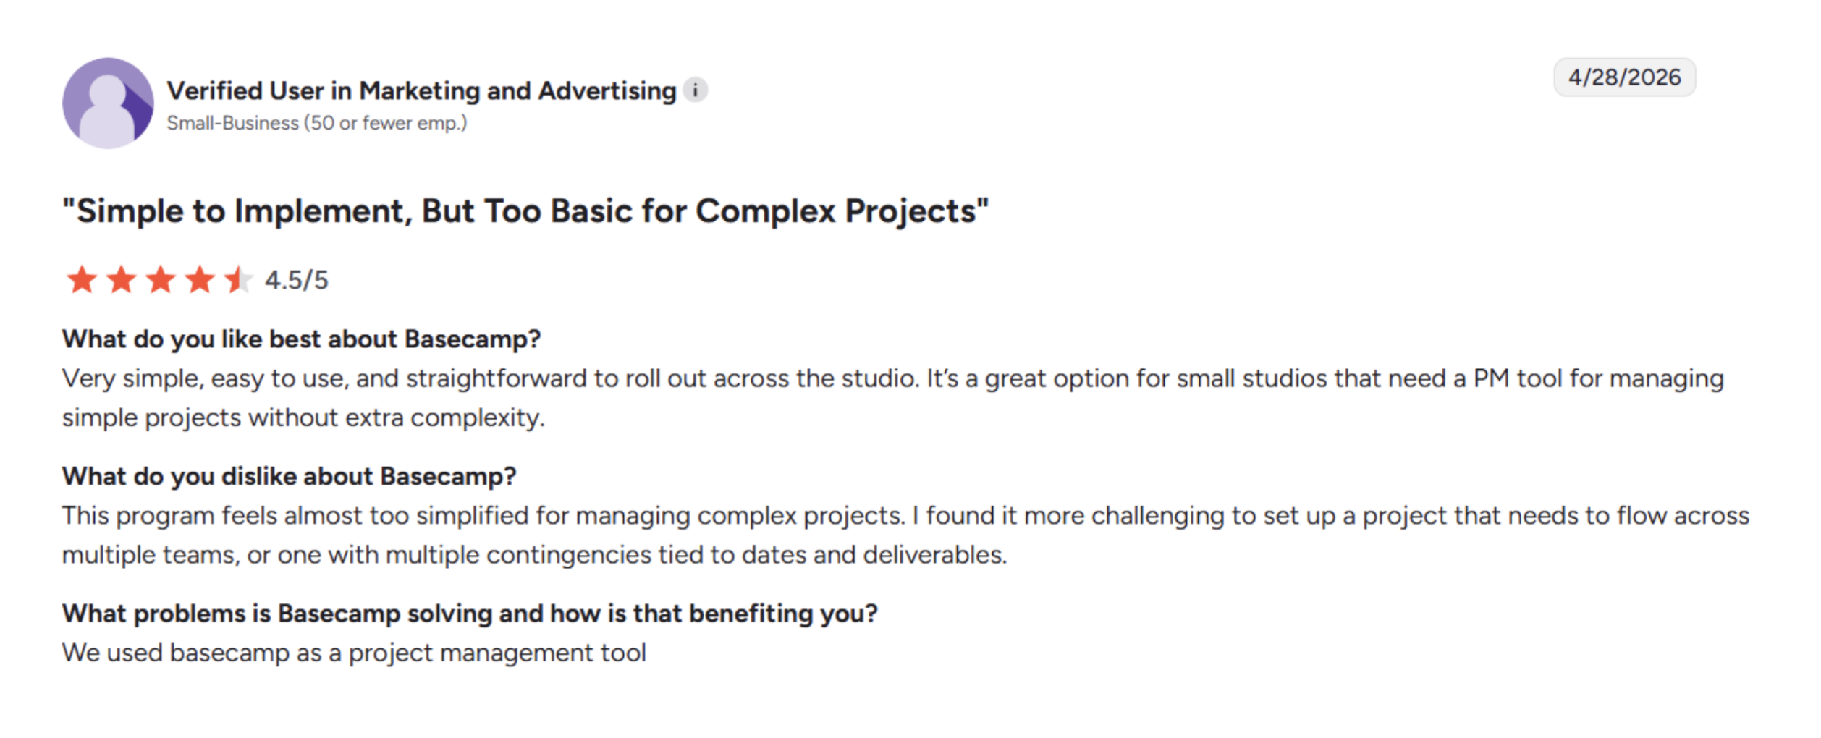Click "We used basecamp as a project management tool"
The height and width of the screenshot is (738, 1821).
354,653
